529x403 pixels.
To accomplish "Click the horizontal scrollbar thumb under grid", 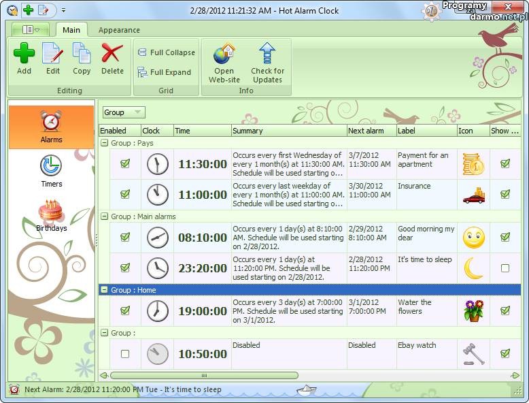I will [204, 375].
